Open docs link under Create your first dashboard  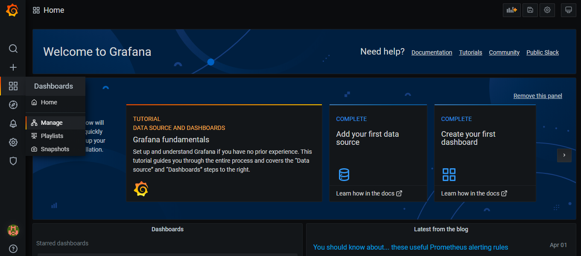pyautogui.click(x=474, y=193)
